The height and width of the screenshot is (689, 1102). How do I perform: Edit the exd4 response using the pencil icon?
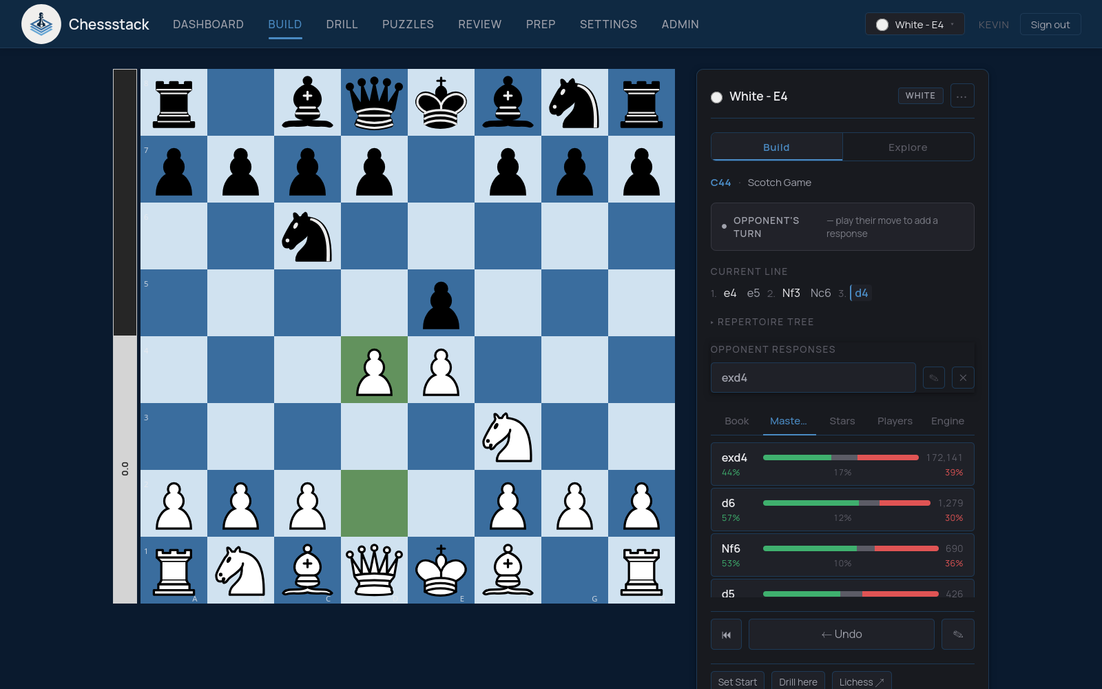click(934, 378)
